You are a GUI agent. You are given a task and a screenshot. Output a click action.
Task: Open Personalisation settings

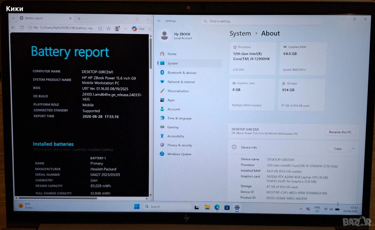tap(190, 91)
